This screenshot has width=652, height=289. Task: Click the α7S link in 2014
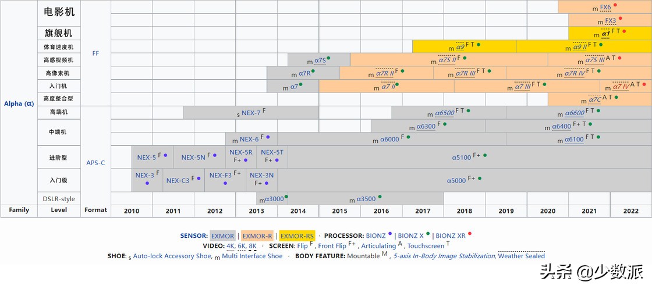click(x=320, y=60)
